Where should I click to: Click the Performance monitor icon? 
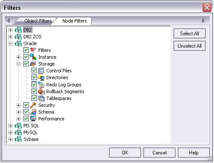click(33, 119)
